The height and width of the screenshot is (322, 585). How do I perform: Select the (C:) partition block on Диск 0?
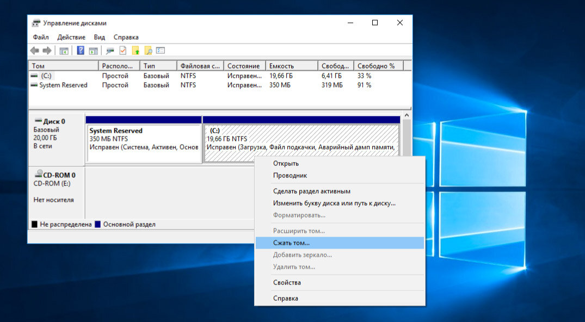pyautogui.click(x=301, y=143)
